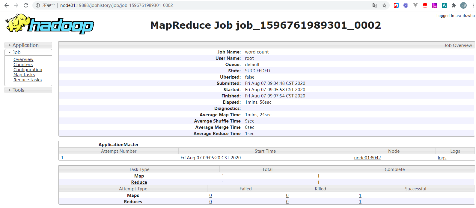Click successful Reduces attempts count 1
This screenshot has width=476, height=208.
click(x=360, y=202)
